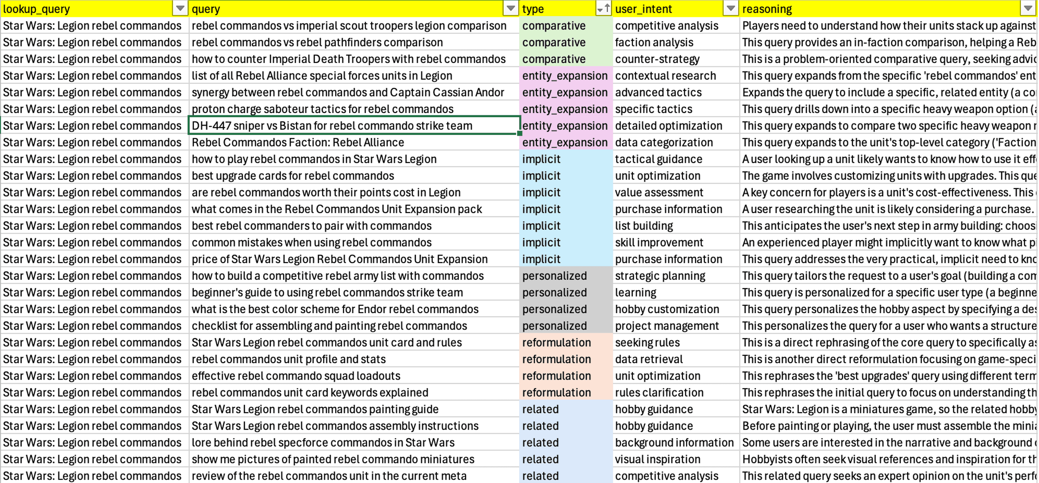
Task: Click 'rebel commandos unit card keywords explained' cell
Action: click(x=354, y=392)
